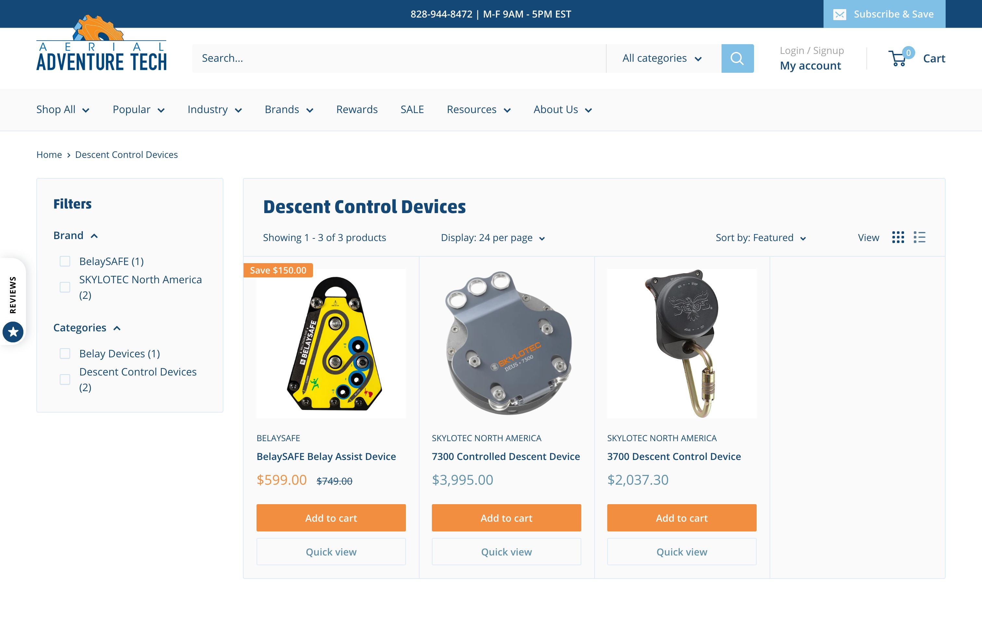Quick view the 3700 Descent Control Device
This screenshot has height=638, width=982.
[681, 552]
